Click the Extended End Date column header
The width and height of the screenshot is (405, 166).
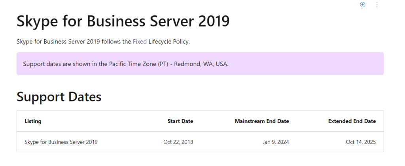[352, 121]
